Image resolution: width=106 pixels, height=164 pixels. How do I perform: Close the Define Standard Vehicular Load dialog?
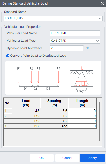pyautogui.click(x=102, y=3)
